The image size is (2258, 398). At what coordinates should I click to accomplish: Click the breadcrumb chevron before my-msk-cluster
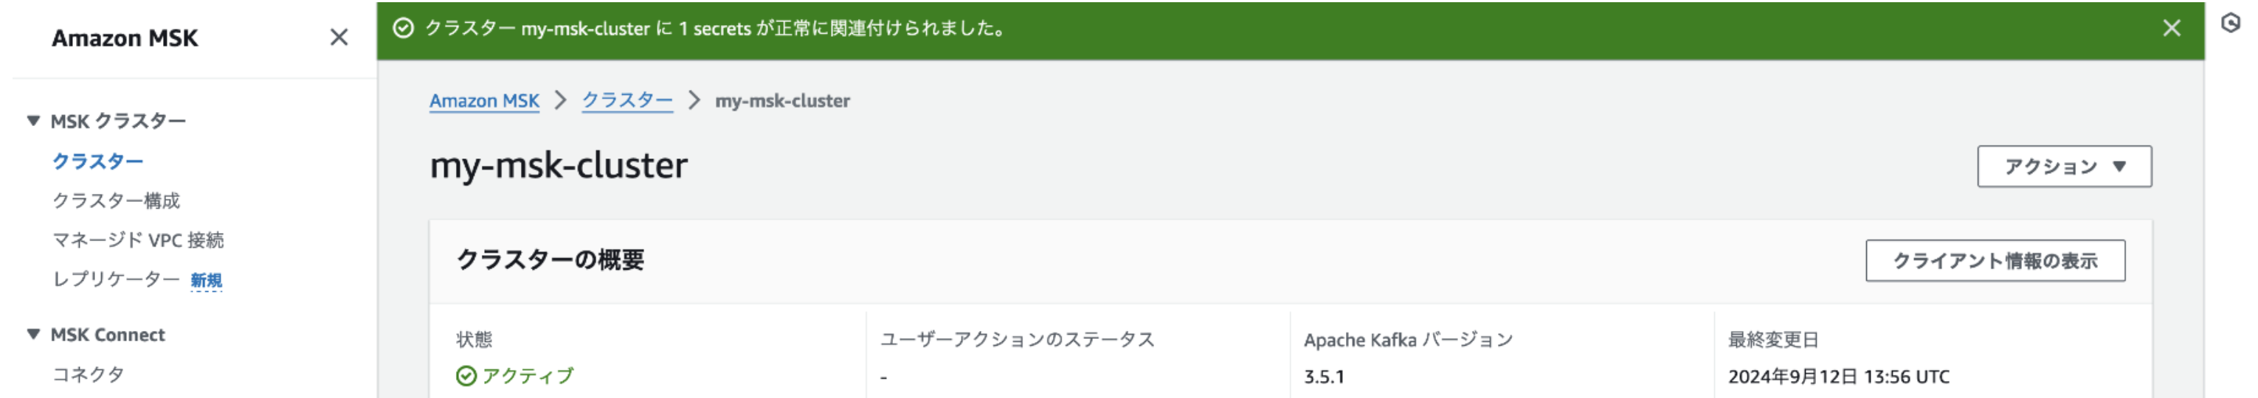(694, 100)
